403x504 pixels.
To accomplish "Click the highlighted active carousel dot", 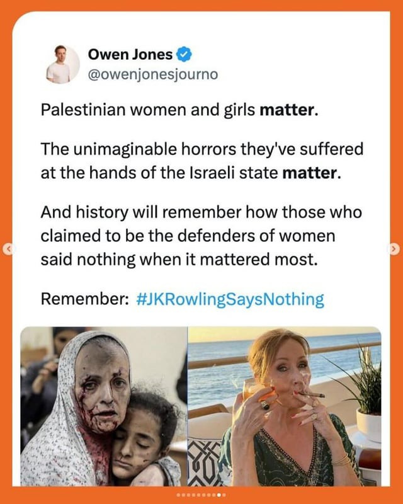I will click(219, 495).
